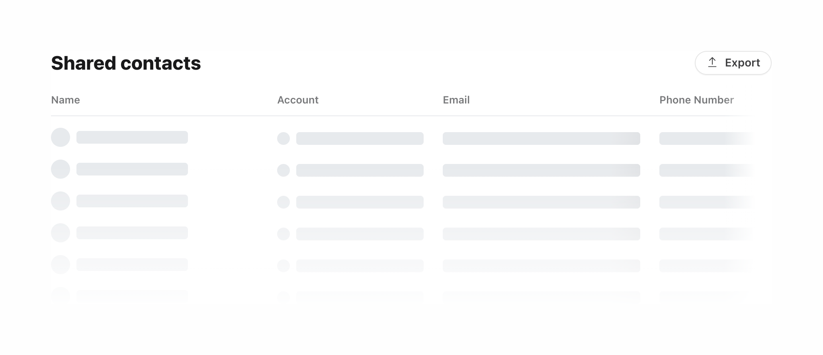Select the second row's contact avatar placeholder
This screenshot has width=823, height=355.
(x=61, y=169)
